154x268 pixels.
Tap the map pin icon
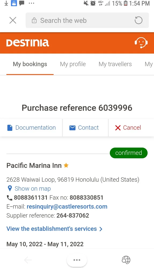coord(10,188)
